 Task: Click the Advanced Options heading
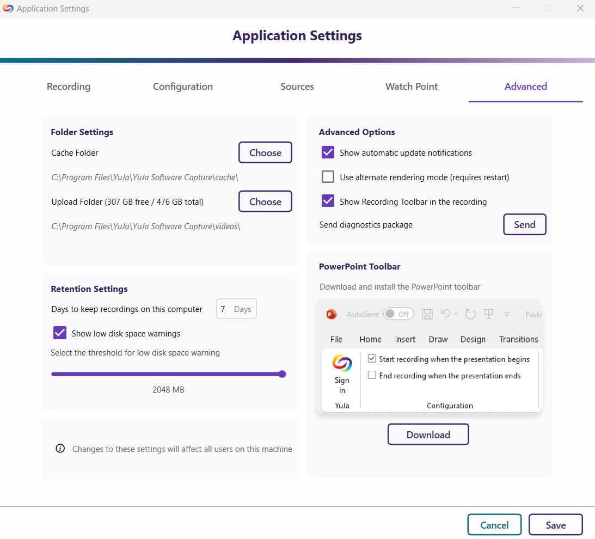[x=357, y=132]
